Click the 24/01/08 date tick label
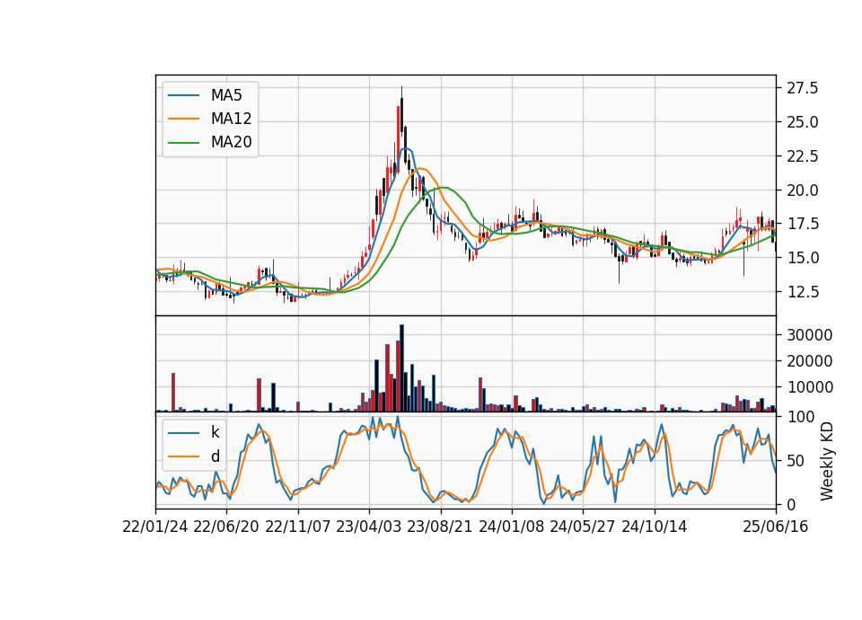This screenshot has width=862, height=620. [512, 527]
